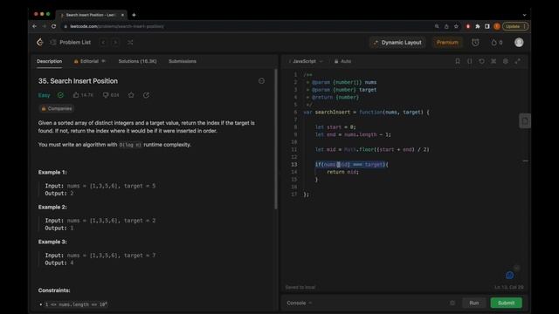
Task: Click the 'let end = nums.length - 1;' line
Action: [353, 134]
